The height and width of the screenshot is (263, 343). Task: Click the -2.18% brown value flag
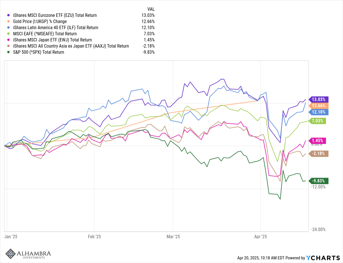coord(319,154)
